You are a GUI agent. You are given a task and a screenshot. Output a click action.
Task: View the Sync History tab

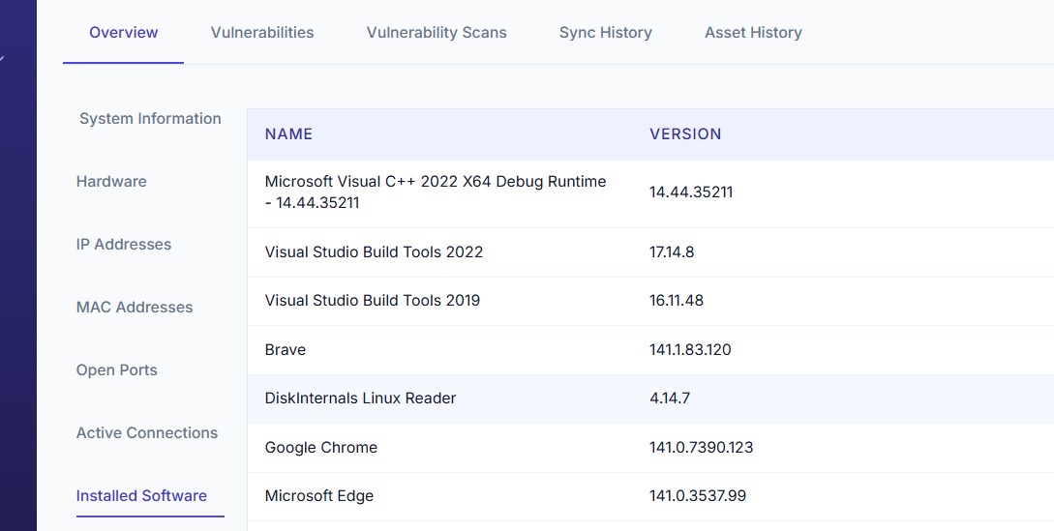[606, 32]
